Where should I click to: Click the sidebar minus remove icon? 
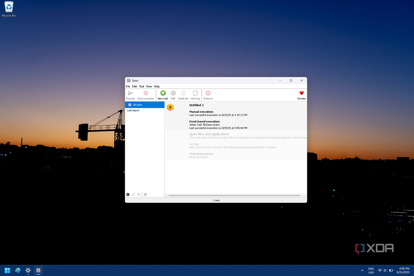pos(145,195)
